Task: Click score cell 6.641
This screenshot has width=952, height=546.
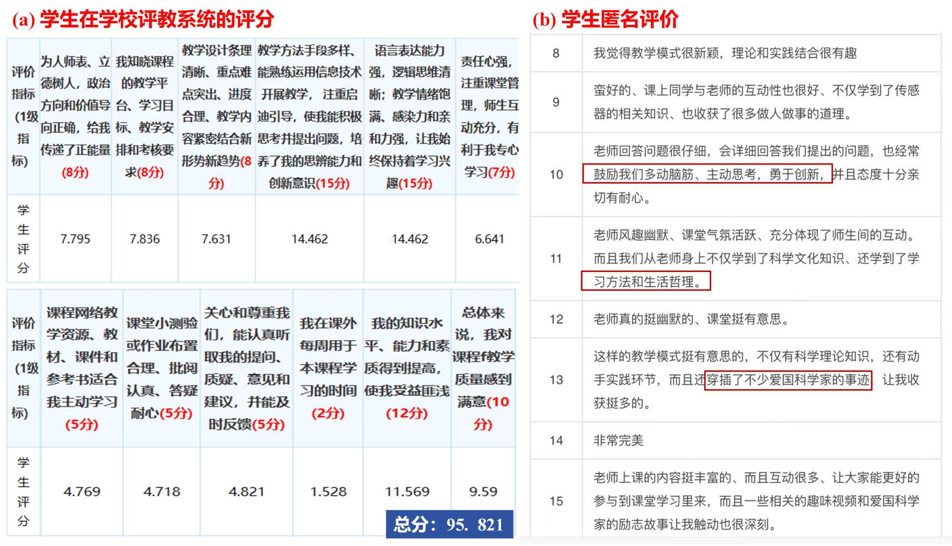Action: click(x=489, y=239)
